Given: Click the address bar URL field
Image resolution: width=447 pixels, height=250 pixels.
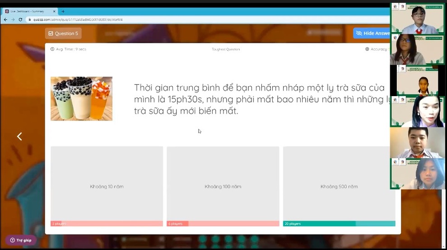Looking at the screenshot, I should pos(208,19).
